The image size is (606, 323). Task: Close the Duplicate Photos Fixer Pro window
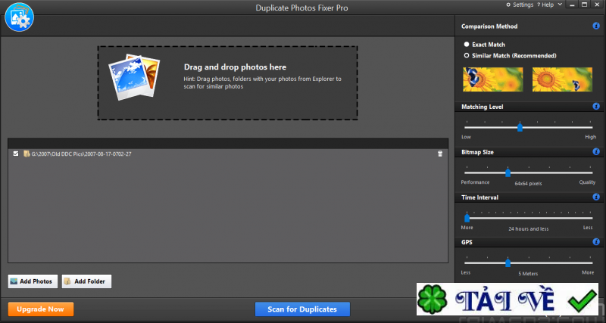(597, 5)
